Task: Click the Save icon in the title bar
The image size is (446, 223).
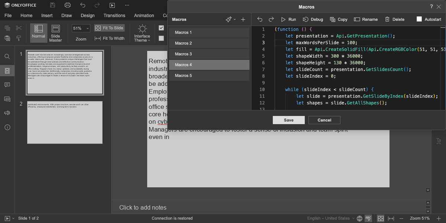Action: (x=52, y=5)
